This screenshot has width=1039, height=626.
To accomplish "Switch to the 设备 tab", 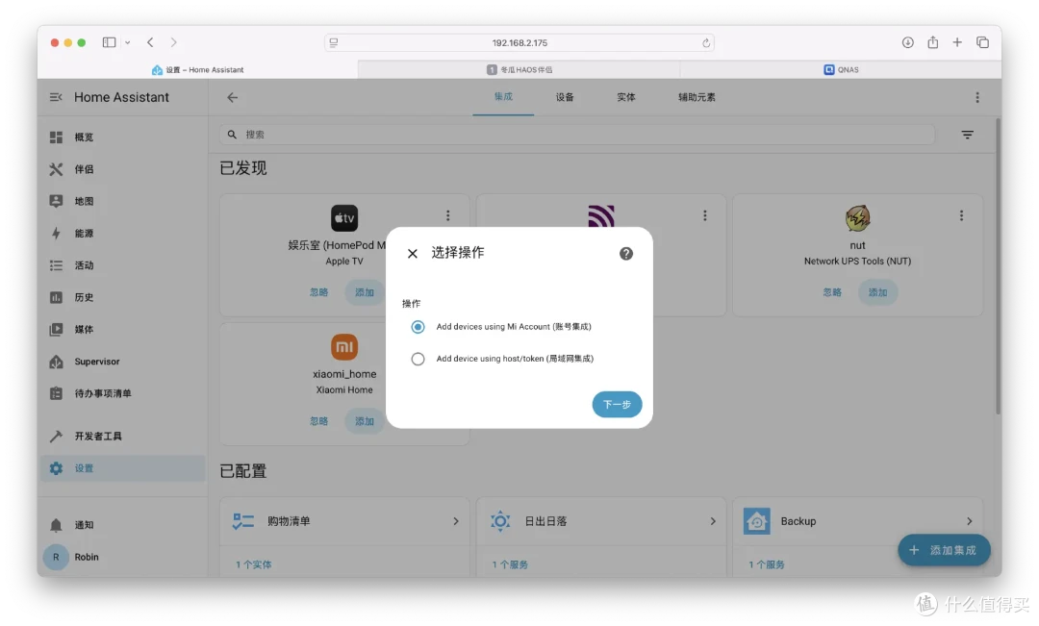I will pyautogui.click(x=565, y=97).
